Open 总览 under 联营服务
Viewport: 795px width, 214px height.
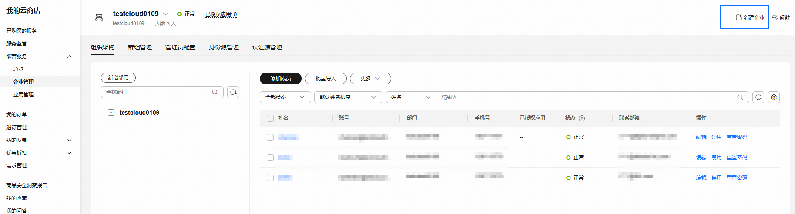pos(18,69)
